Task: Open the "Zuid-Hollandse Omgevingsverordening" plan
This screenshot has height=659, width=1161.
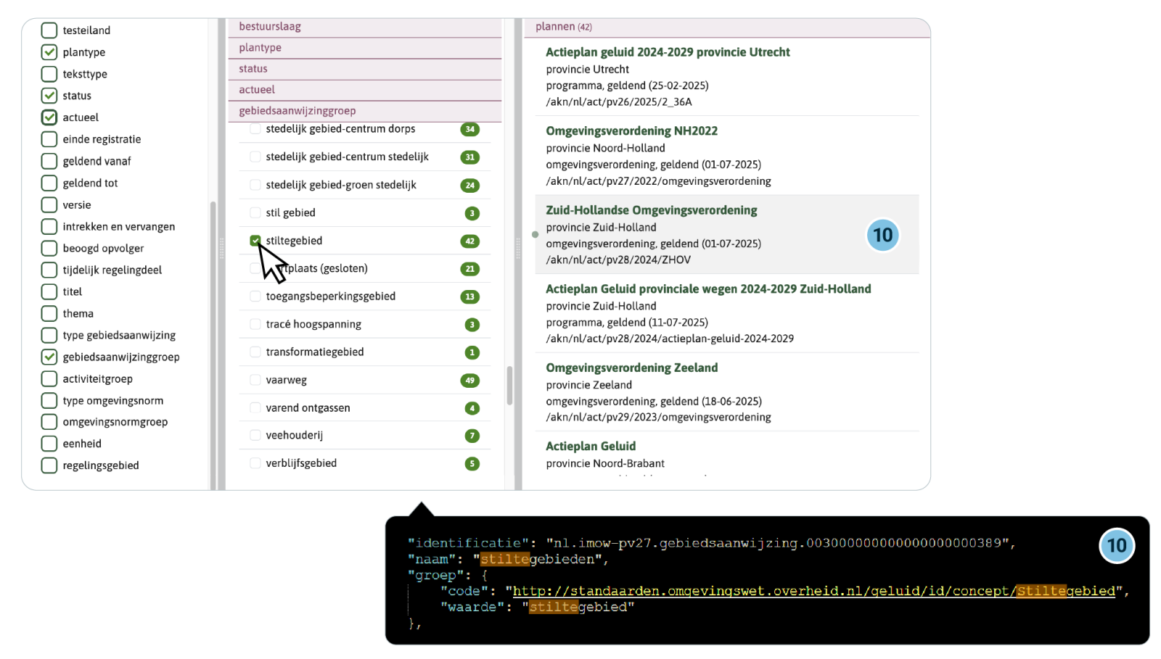Action: pos(652,210)
